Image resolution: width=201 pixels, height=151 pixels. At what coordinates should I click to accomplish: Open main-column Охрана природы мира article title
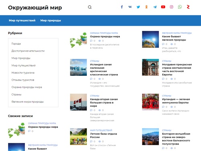point(105,37)
